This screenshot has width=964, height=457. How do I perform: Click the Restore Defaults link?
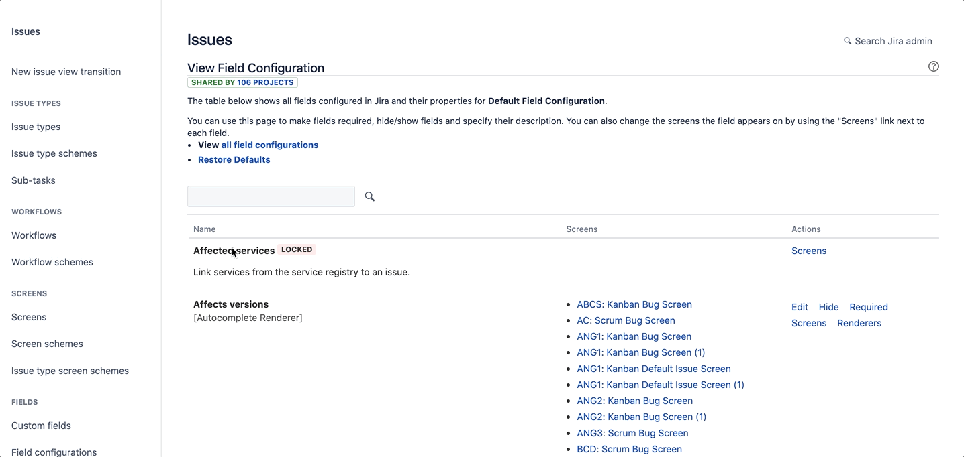point(234,159)
